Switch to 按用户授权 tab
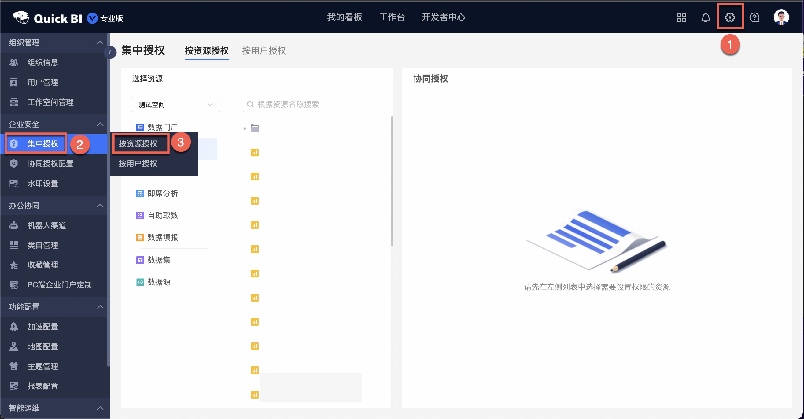 point(264,50)
